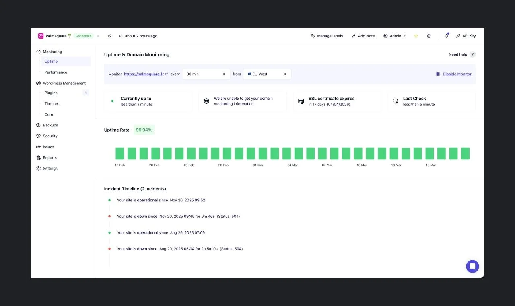The image size is (515, 306).
Task: Click the trash delete icon
Action: (x=428, y=36)
